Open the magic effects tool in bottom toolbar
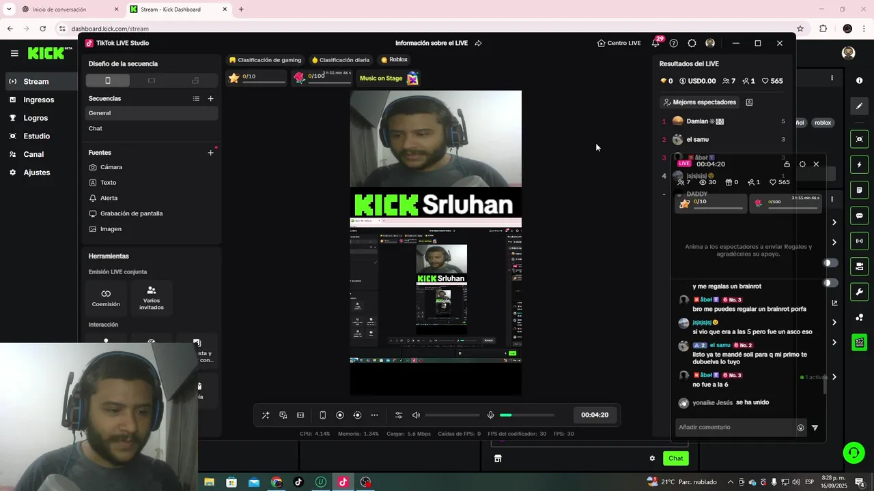 coord(266,415)
